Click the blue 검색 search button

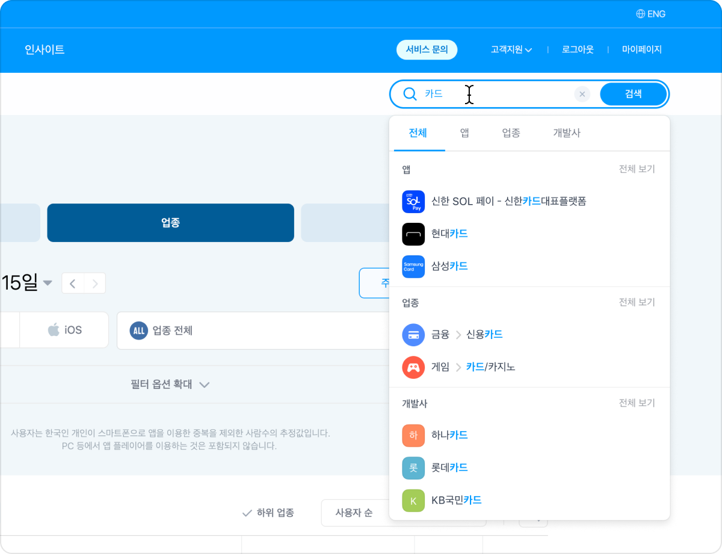633,94
